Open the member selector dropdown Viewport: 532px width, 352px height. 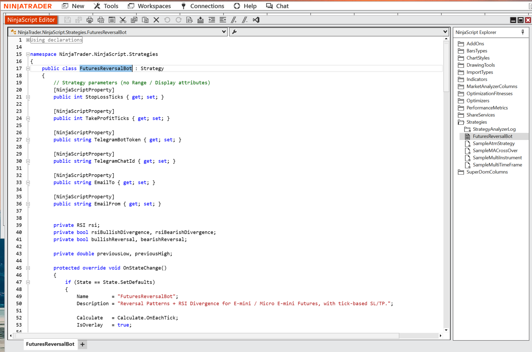click(x=445, y=32)
